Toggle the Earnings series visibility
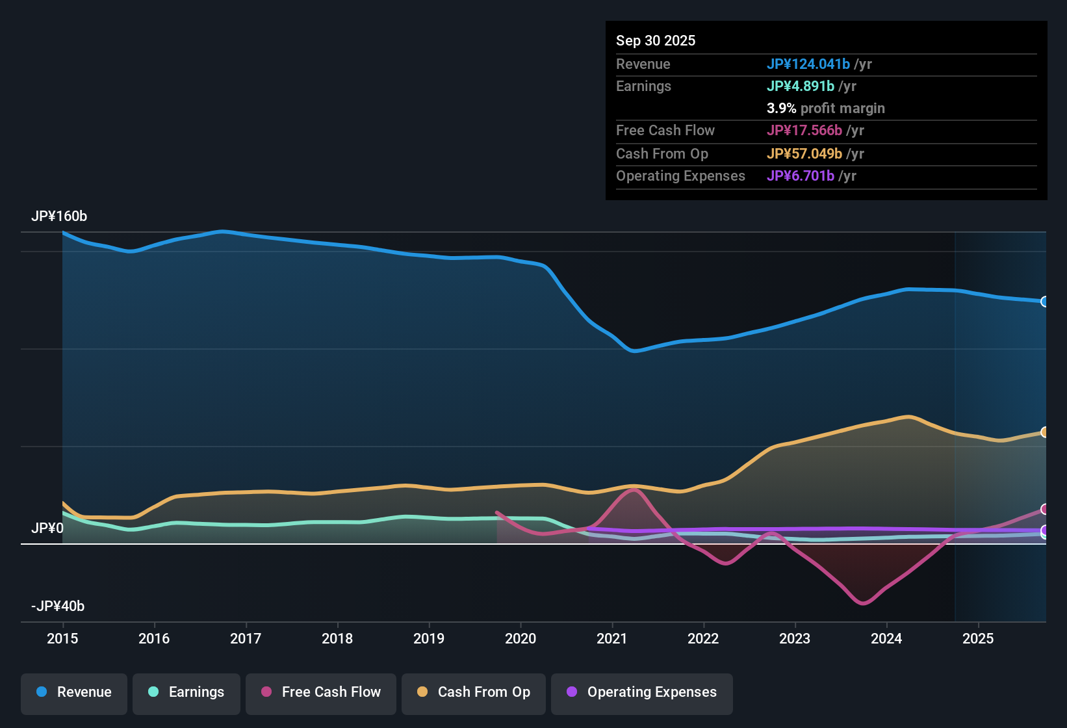 pyautogui.click(x=186, y=692)
